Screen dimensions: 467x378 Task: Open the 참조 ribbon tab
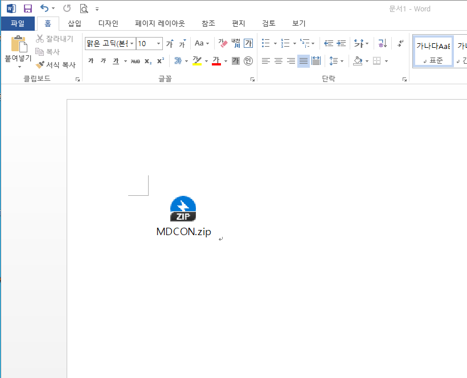[208, 23]
